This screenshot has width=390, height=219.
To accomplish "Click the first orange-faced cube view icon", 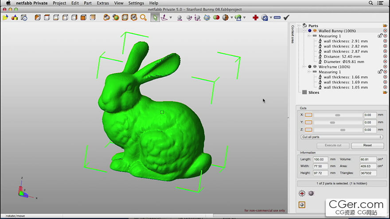I will coord(38,18).
